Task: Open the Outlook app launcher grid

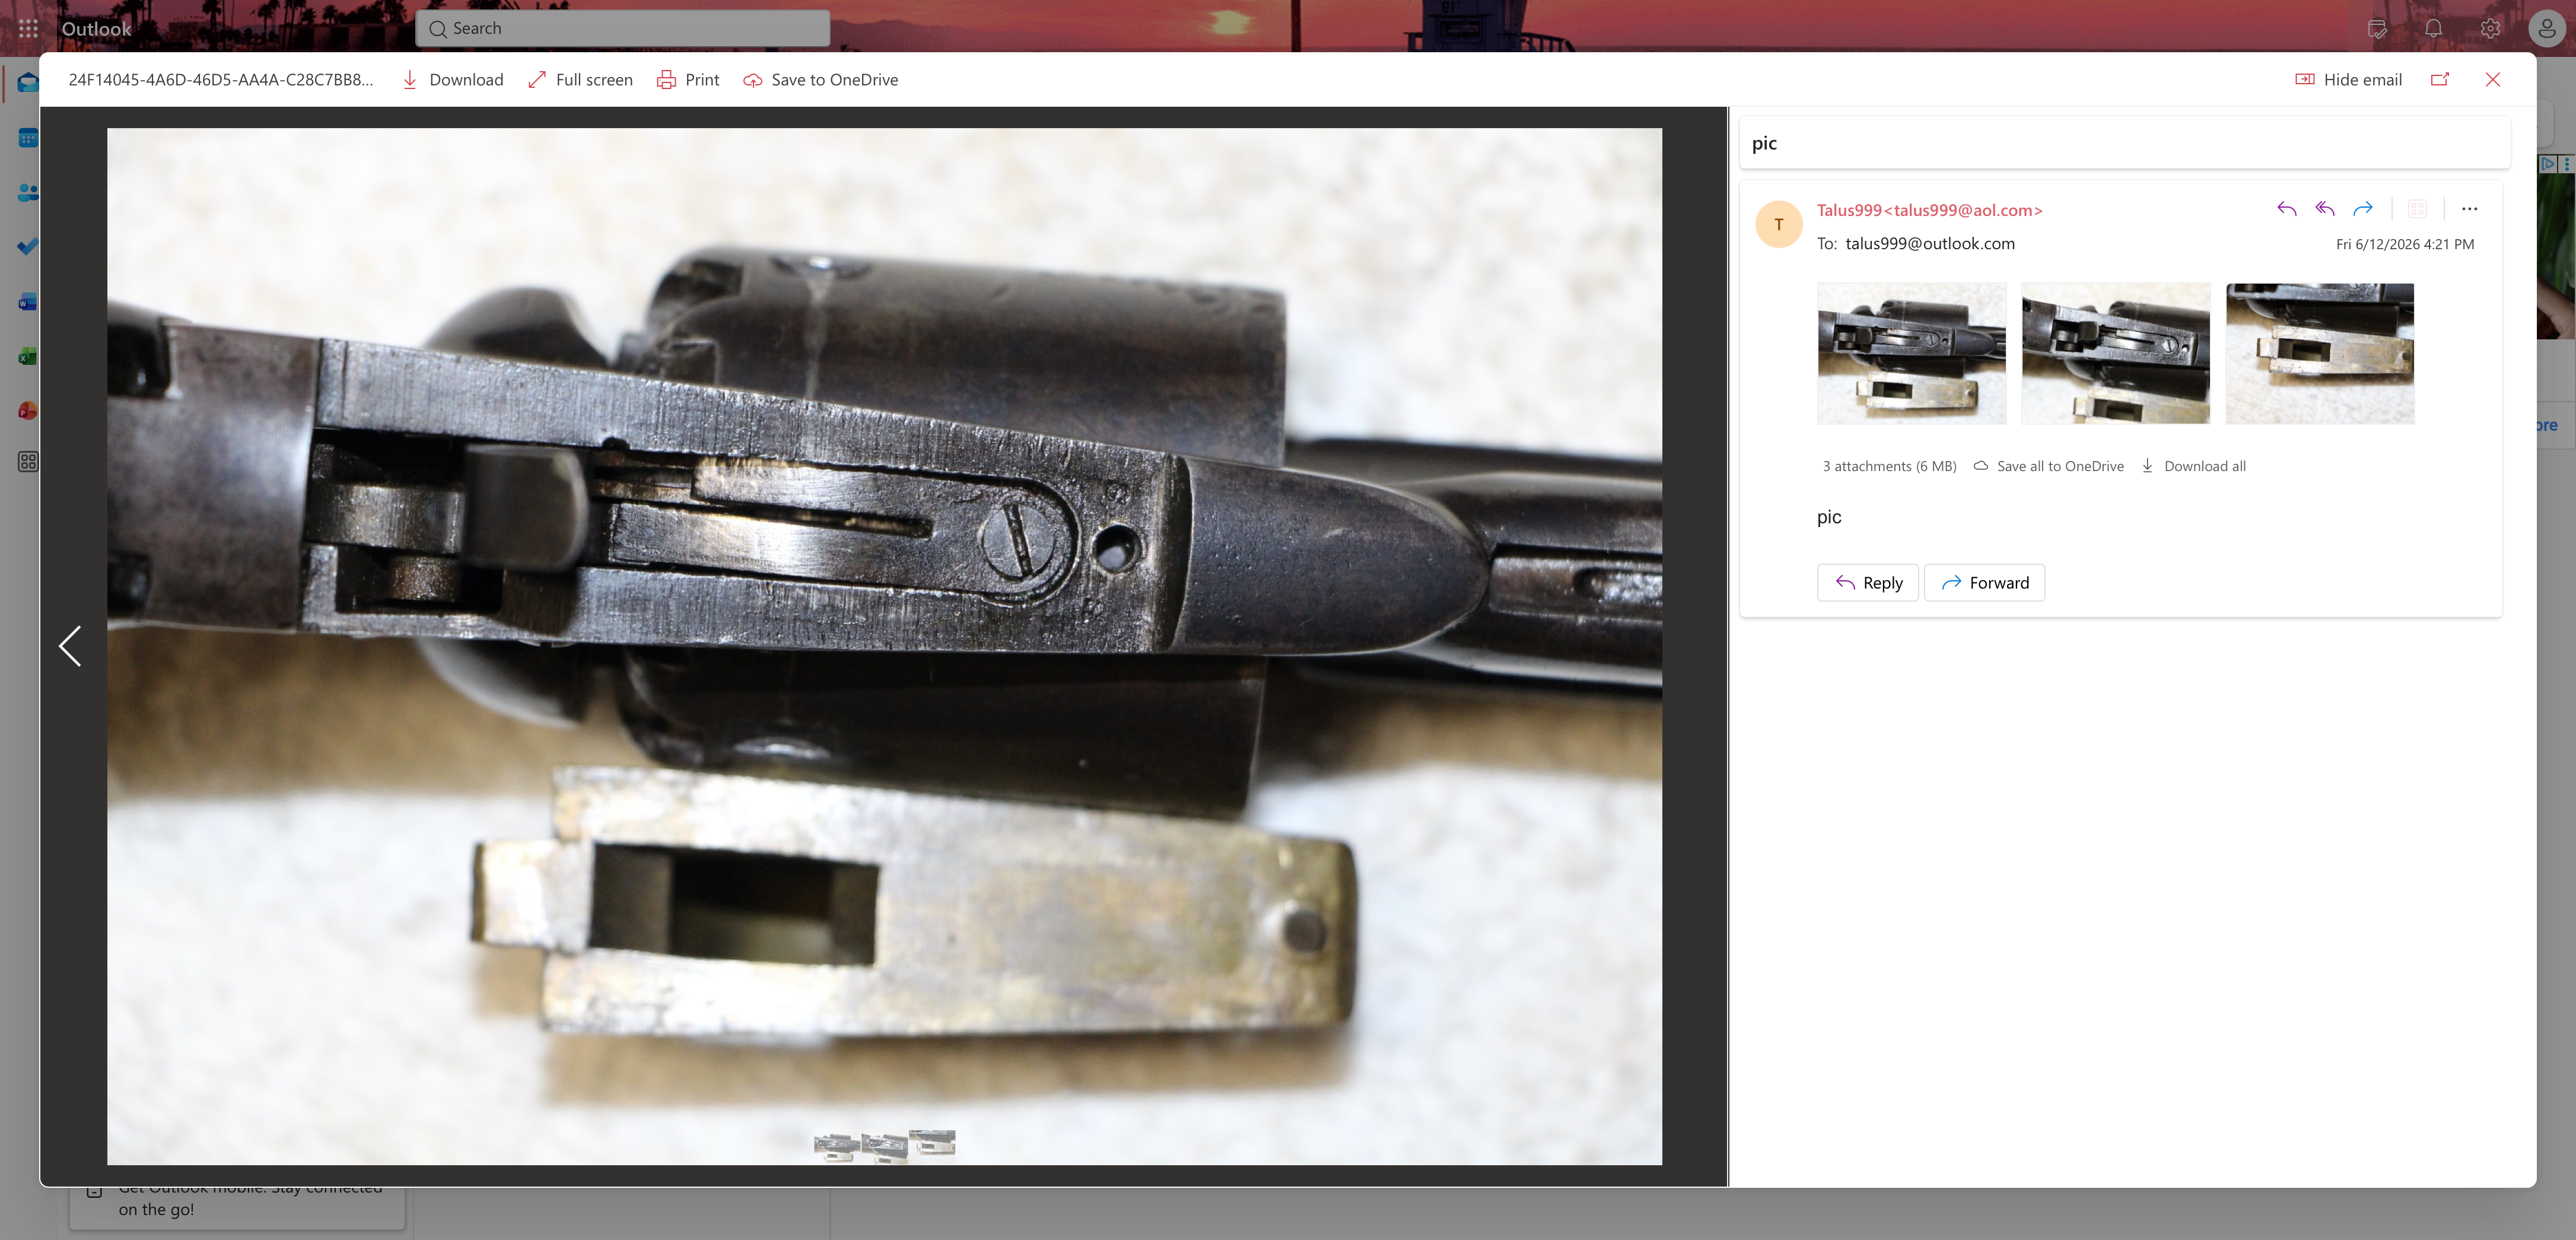Action: pos(28,29)
